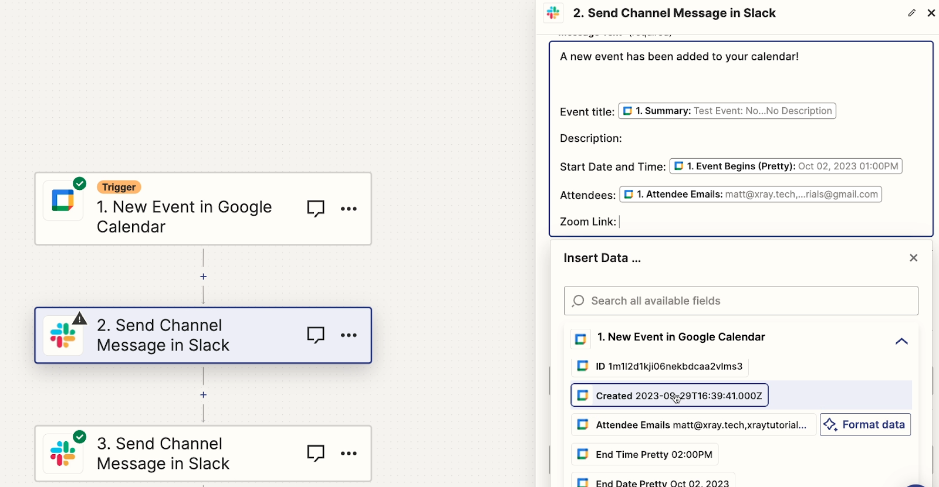Click the warning icon on step 2
Viewport: 939px width, 487px height.
80,319
